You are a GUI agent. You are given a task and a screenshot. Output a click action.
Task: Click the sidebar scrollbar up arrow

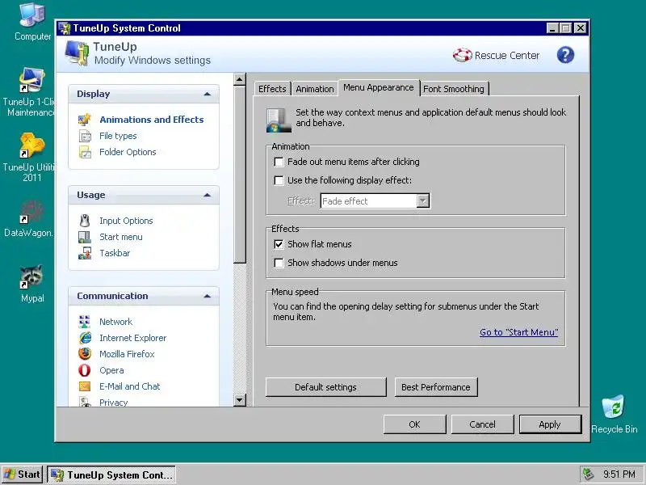point(239,79)
